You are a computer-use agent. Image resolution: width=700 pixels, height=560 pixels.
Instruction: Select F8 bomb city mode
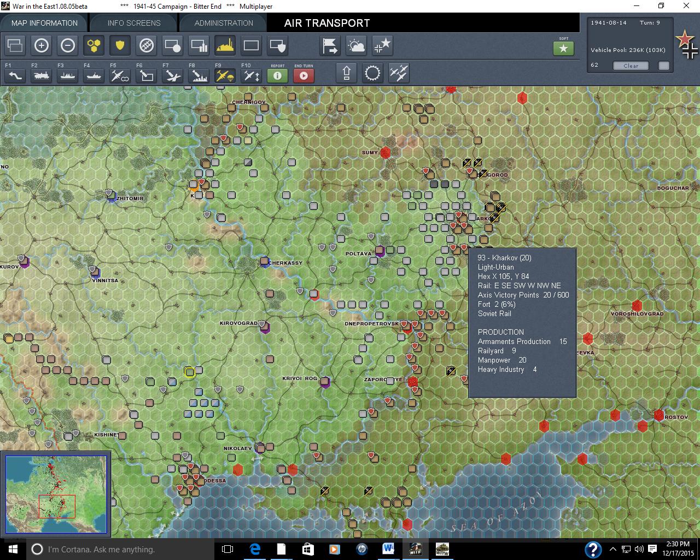click(x=199, y=75)
